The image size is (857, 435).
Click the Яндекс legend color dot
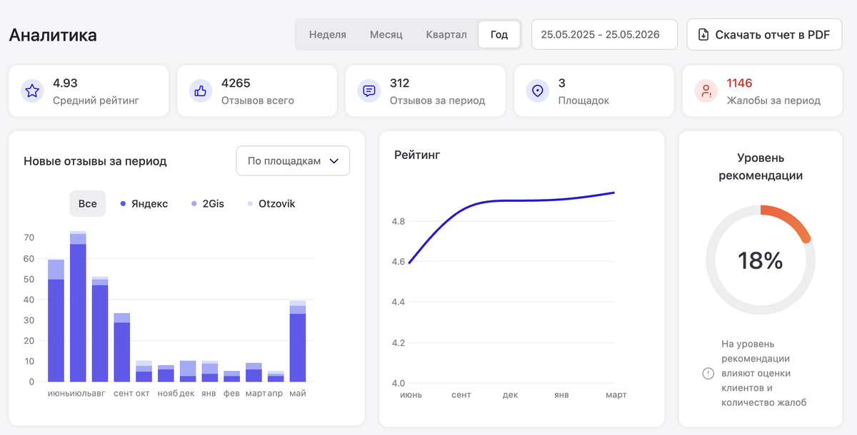pyautogui.click(x=123, y=204)
